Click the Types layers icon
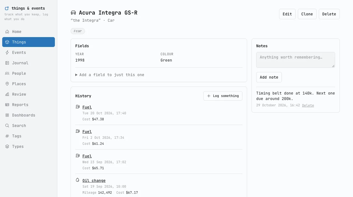The height and width of the screenshot is (197, 353). point(7,146)
